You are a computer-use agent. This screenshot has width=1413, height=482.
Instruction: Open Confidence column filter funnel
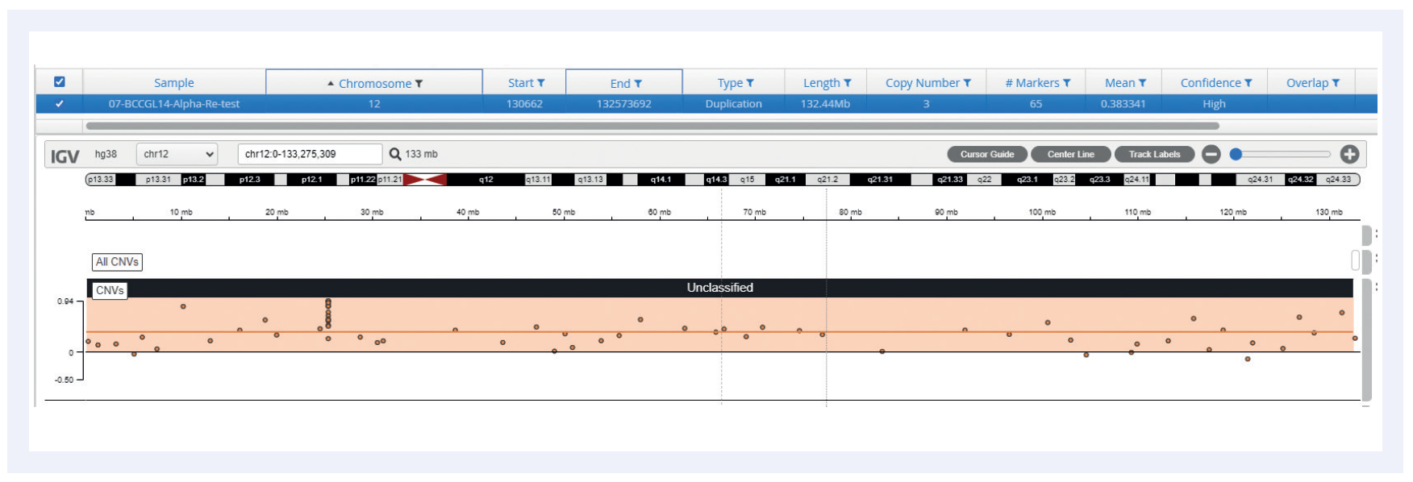[x=1248, y=83]
